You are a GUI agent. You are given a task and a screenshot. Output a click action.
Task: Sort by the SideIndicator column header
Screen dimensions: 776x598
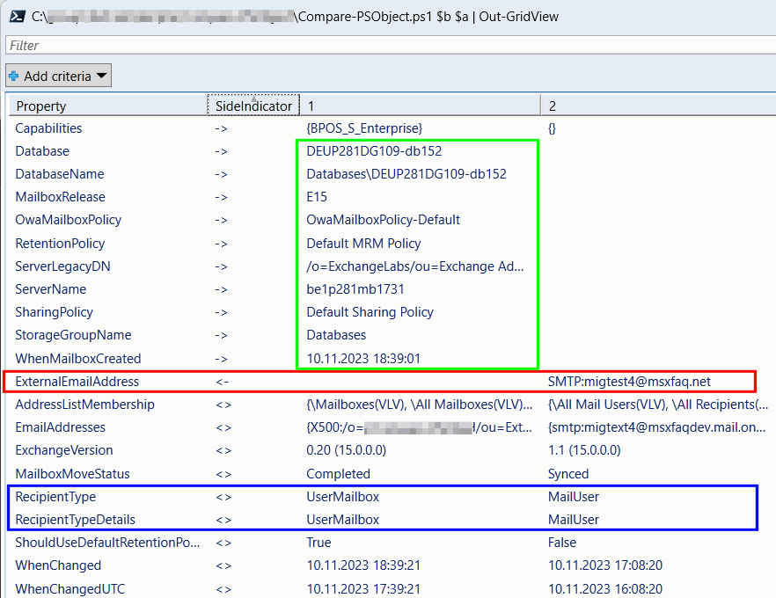coord(253,106)
